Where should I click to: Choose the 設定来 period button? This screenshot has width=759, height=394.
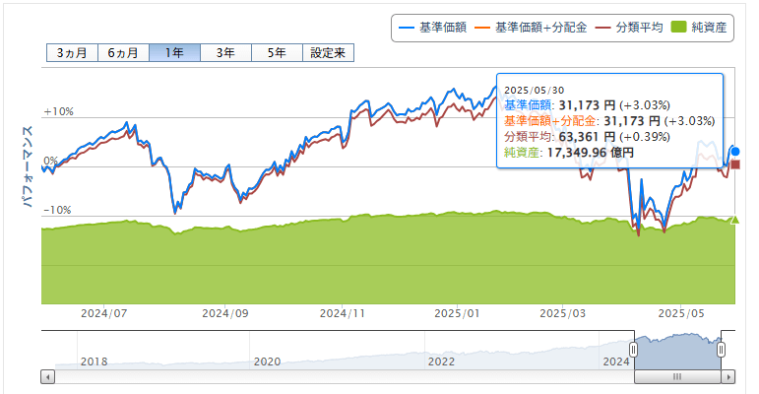coord(328,53)
